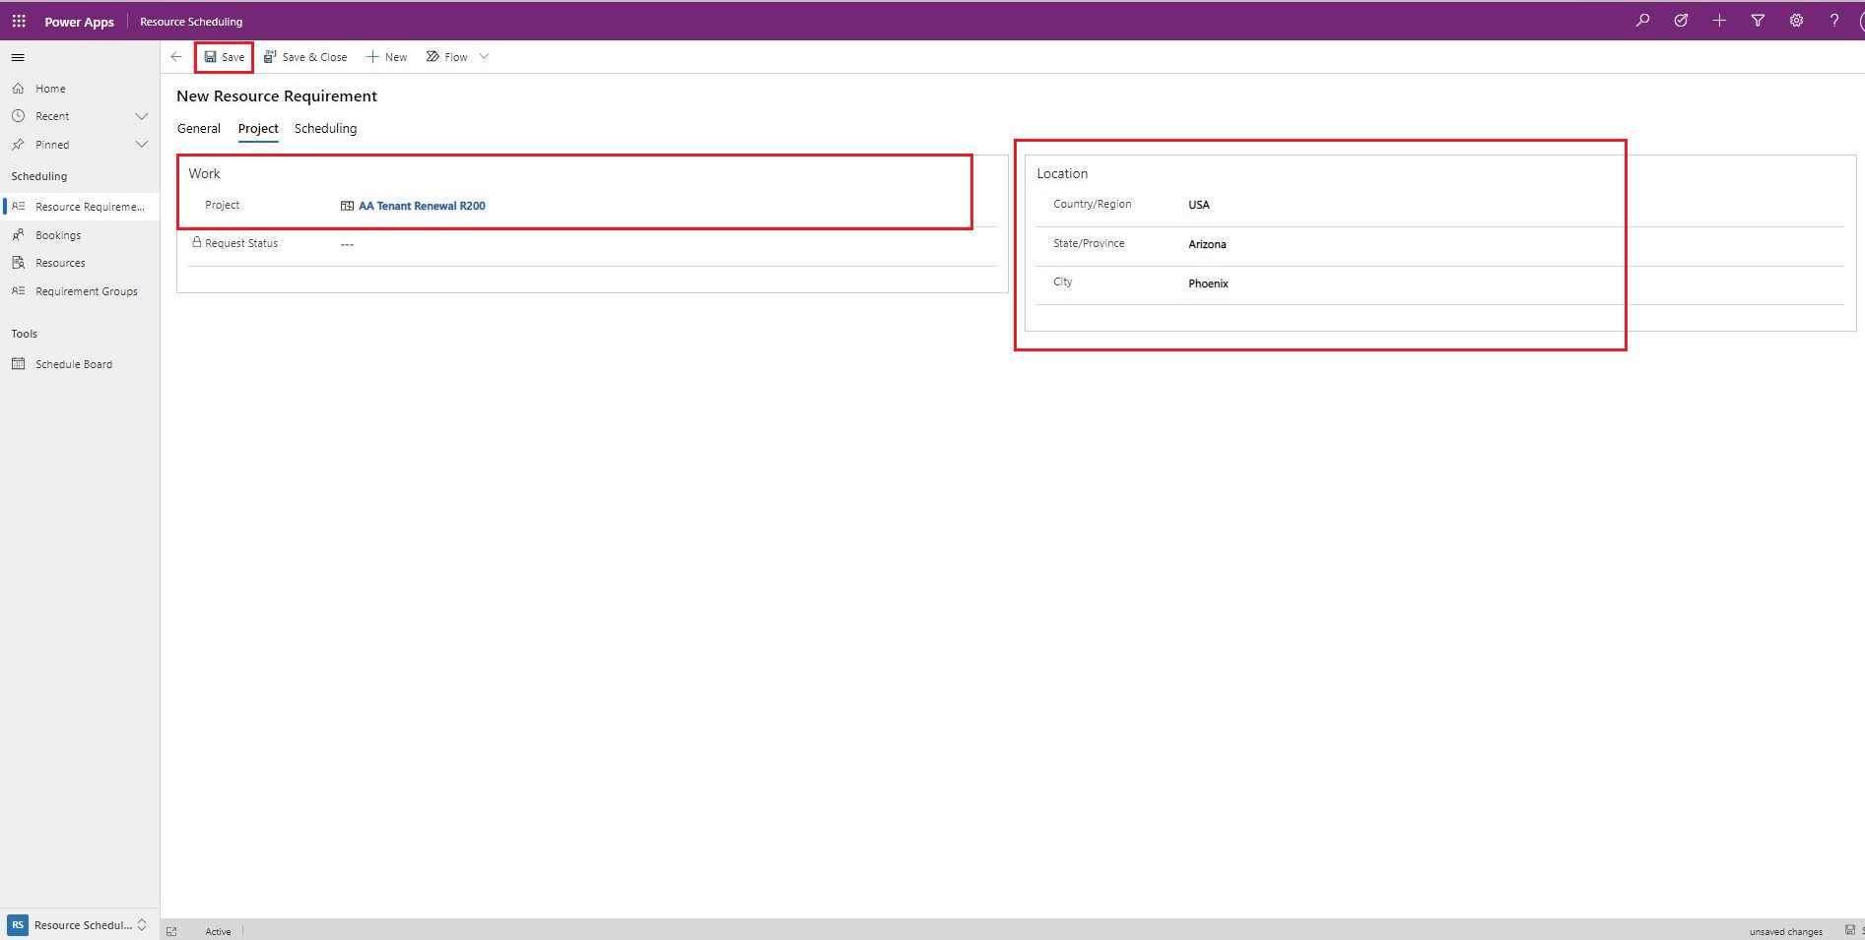
Task: Switch to the General tab
Action: (x=199, y=129)
